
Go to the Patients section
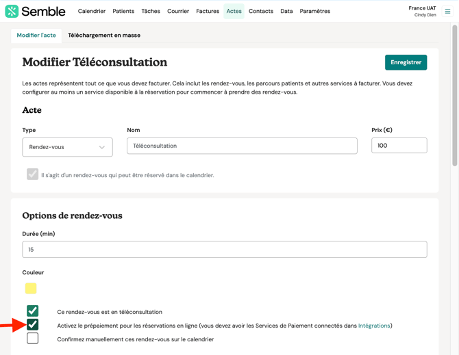click(x=123, y=11)
